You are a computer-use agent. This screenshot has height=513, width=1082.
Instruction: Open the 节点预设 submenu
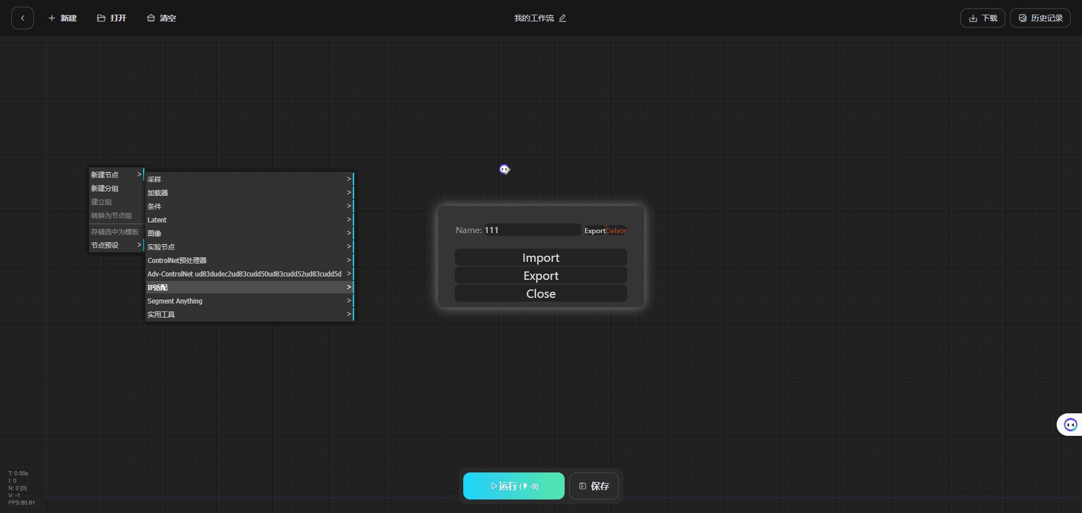pos(116,245)
